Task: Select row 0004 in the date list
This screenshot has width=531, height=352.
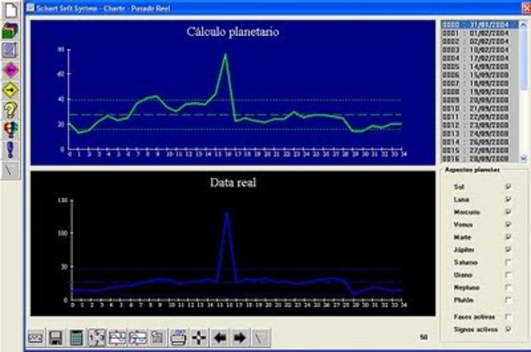Action: pyautogui.click(x=480, y=58)
